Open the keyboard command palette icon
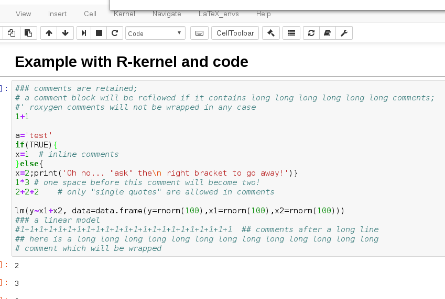445x299 pixels. [199, 33]
